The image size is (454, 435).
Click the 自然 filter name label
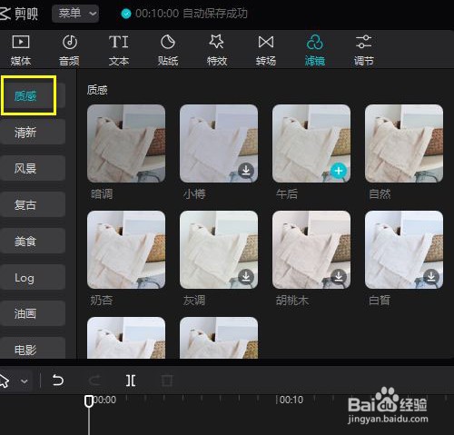click(x=380, y=193)
